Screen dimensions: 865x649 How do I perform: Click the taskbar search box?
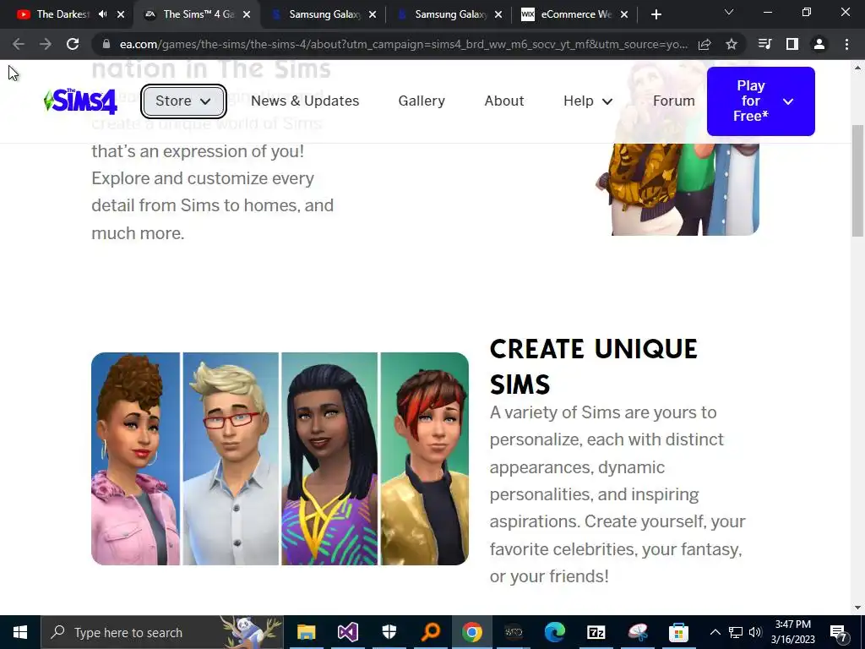pos(162,632)
